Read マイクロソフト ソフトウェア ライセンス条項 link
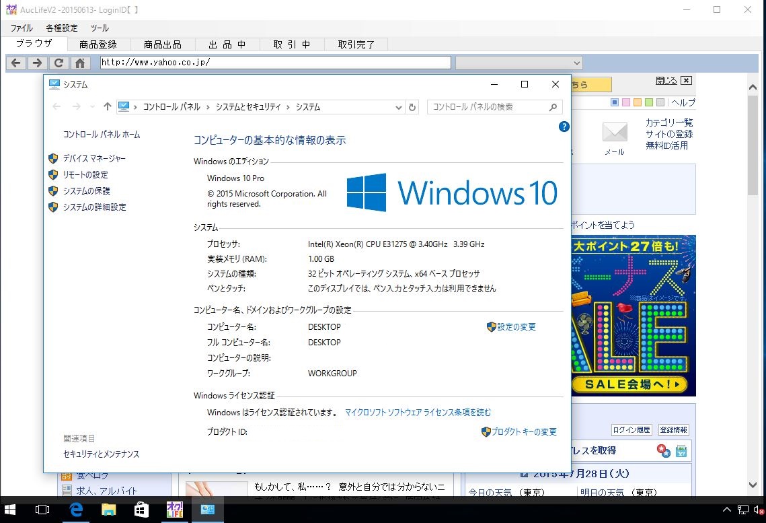This screenshot has height=523, width=766. pyautogui.click(x=418, y=413)
